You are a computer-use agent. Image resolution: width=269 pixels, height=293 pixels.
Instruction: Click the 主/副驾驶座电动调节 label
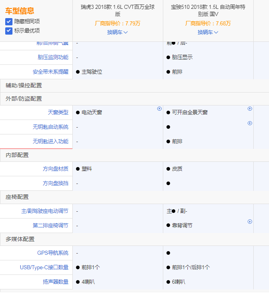point(45,211)
